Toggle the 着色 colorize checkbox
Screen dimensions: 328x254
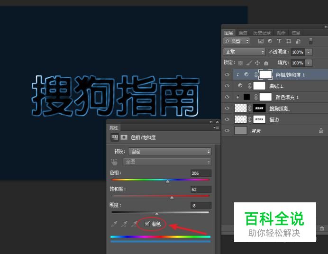click(147, 224)
